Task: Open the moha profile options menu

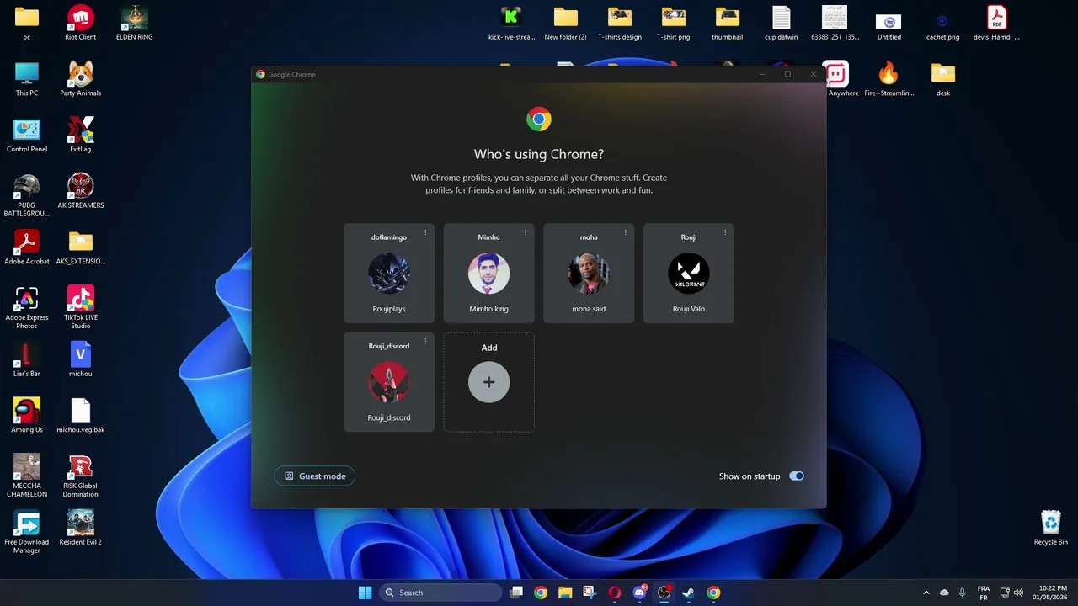Action: 625,233
